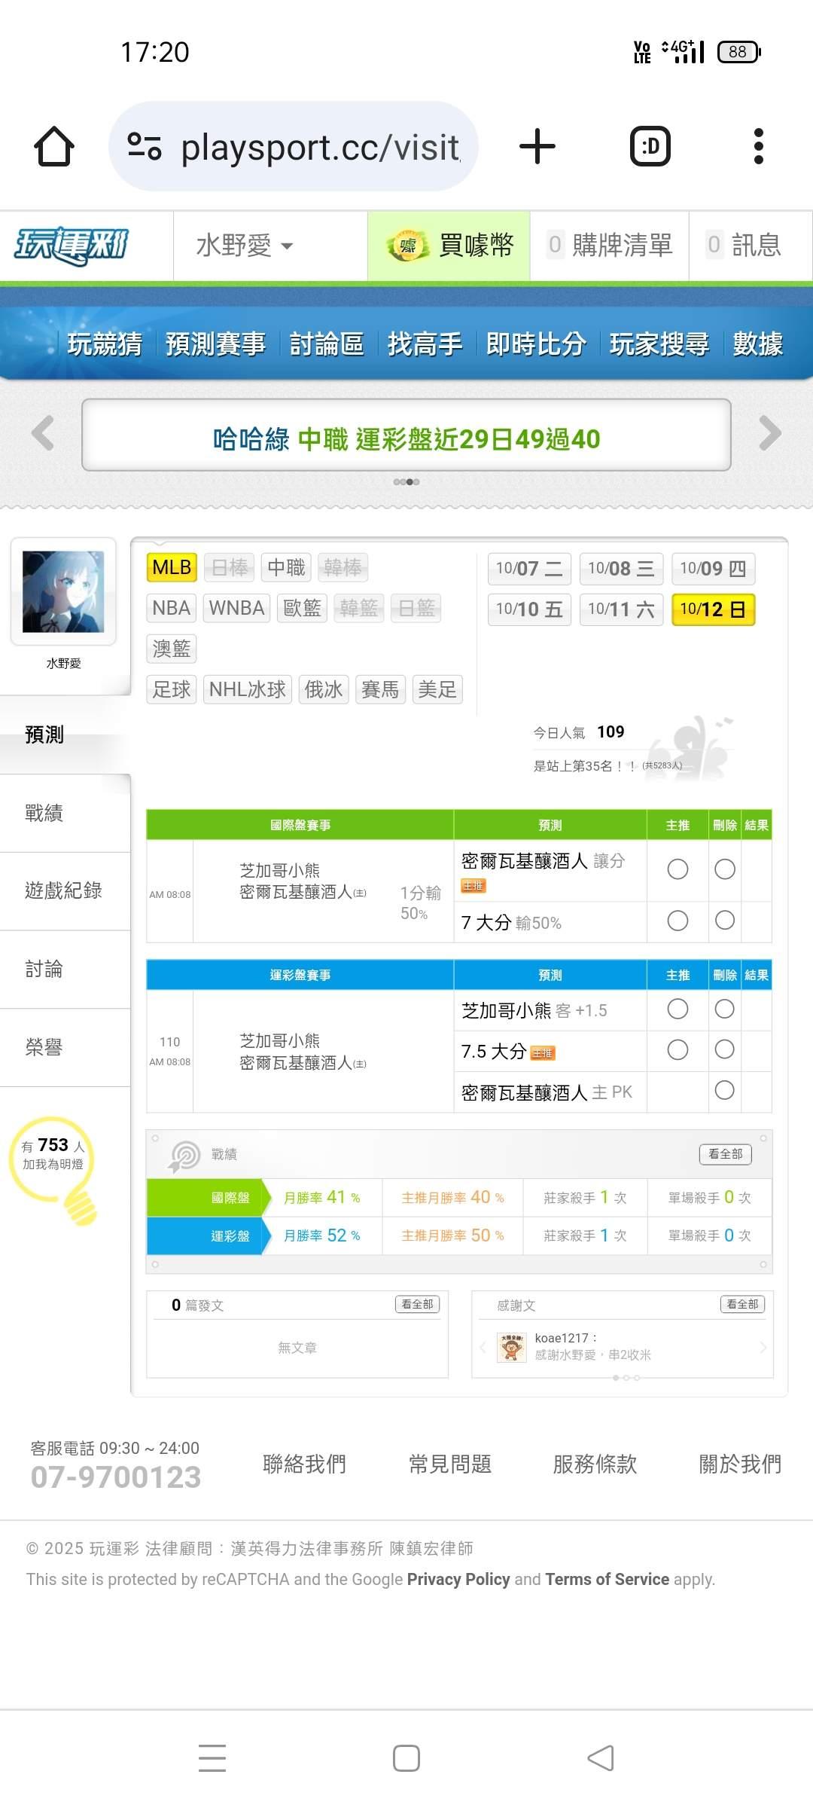This screenshot has width=813, height=1808.
Task: Select the NBA league tab
Action: 171,608
